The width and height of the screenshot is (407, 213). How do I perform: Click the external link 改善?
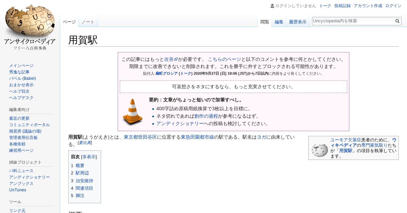pyautogui.click(x=171, y=59)
